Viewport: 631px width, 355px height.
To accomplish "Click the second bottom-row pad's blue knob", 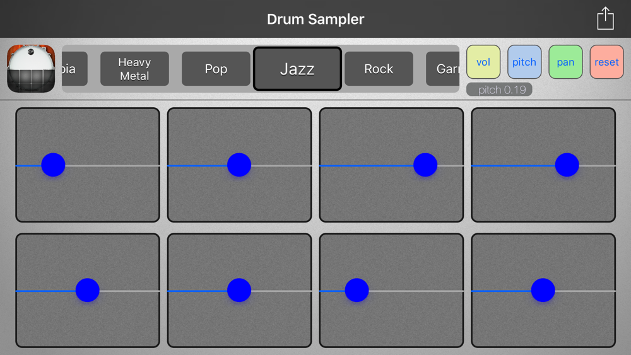I will click(x=239, y=290).
